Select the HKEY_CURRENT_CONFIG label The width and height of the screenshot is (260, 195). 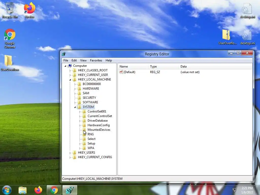point(95,157)
